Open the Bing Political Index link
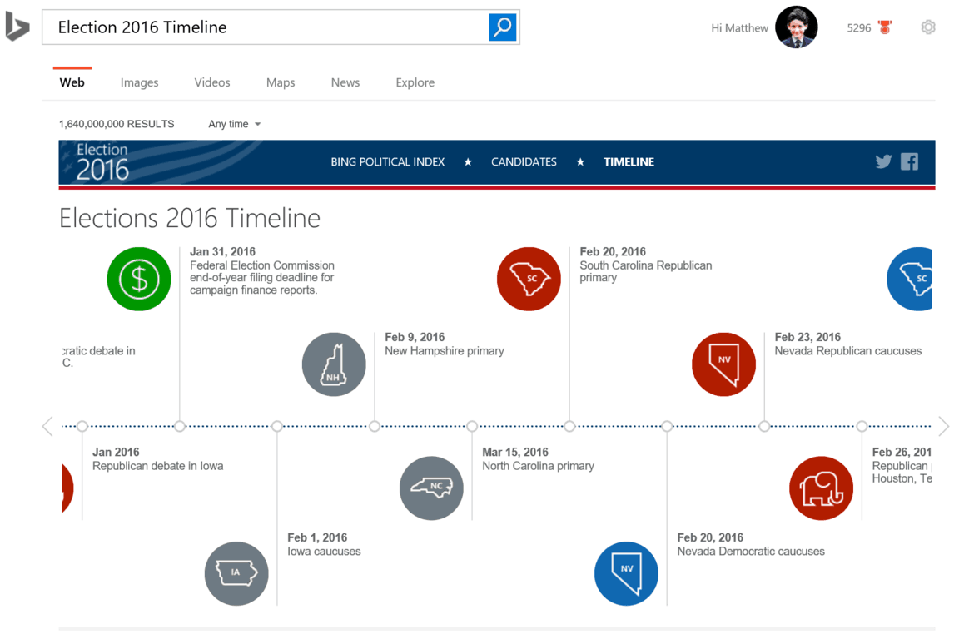The image size is (969, 639). (387, 162)
